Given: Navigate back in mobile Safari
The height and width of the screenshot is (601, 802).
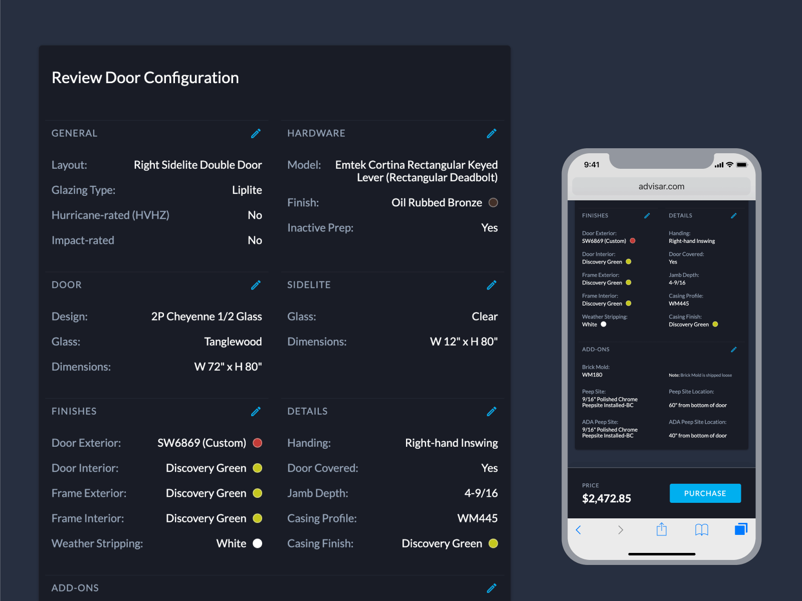Looking at the screenshot, I should pyautogui.click(x=579, y=529).
